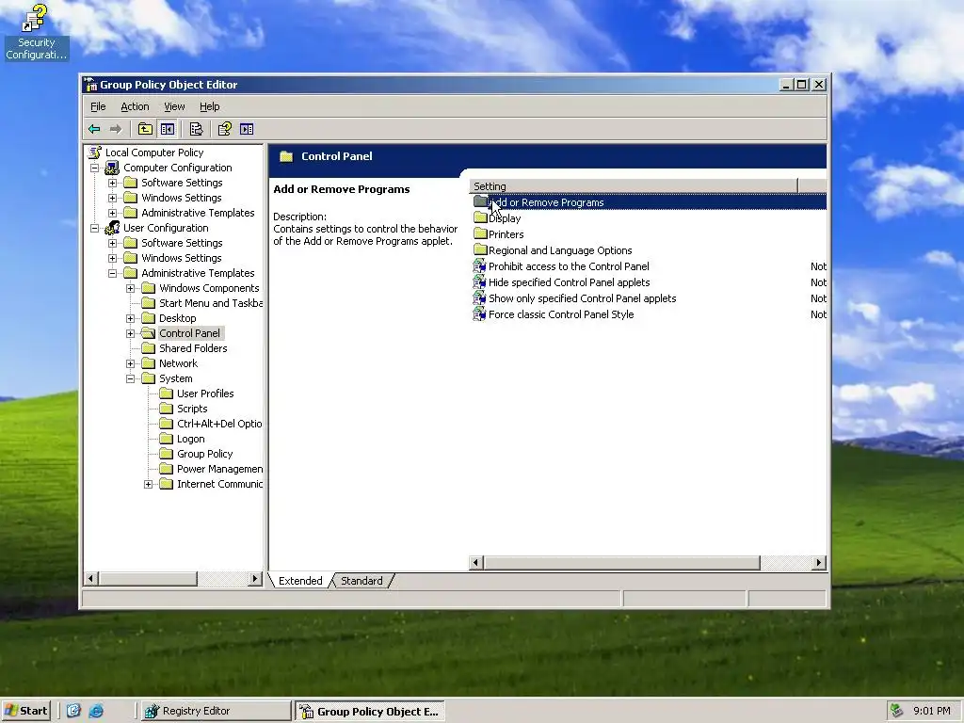Screen dimensions: 964x723
Task: Click the User Configuration node icon
Action: (x=112, y=228)
